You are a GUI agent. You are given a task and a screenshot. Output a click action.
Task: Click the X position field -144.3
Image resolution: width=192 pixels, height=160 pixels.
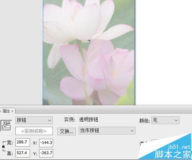click(46, 143)
